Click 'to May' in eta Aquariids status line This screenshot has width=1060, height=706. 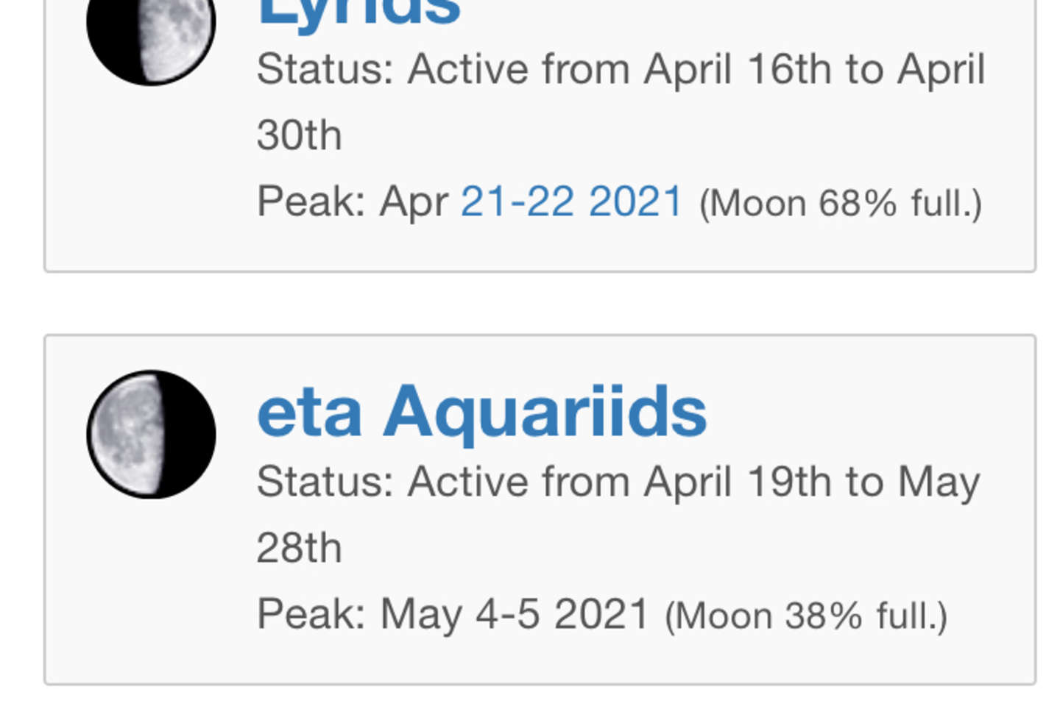(x=913, y=484)
